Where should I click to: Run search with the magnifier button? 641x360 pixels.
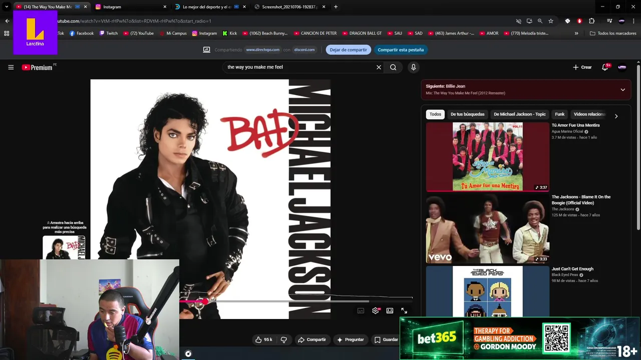(x=393, y=67)
